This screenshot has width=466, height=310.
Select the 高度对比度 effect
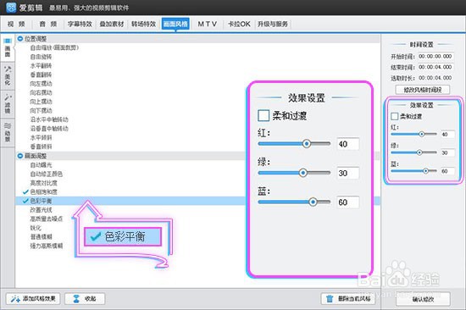(44, 183)
